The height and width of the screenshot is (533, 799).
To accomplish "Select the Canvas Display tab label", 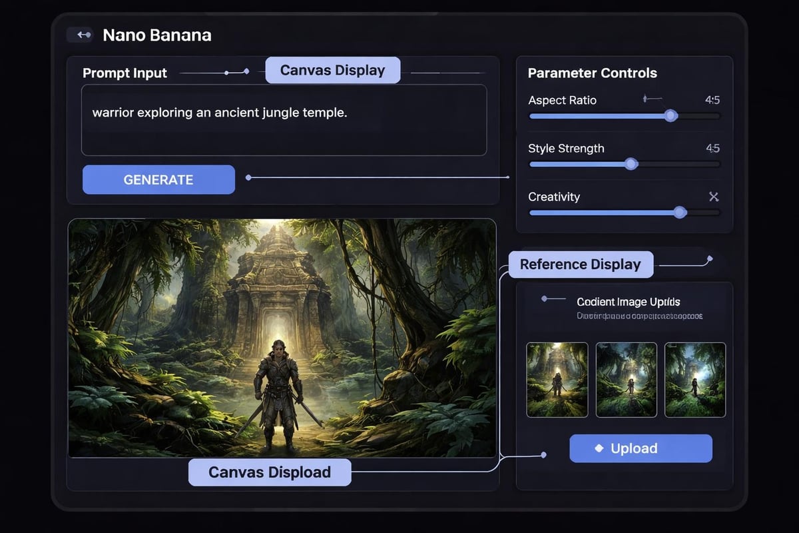I will point(332,70).
